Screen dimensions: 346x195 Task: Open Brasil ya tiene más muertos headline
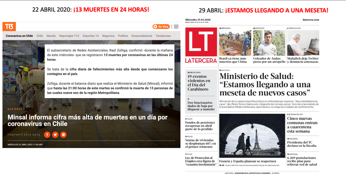tap(233, 60)
